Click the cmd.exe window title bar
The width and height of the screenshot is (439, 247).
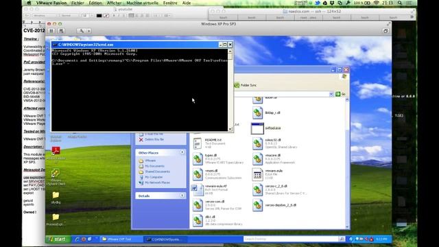[141, 45]
